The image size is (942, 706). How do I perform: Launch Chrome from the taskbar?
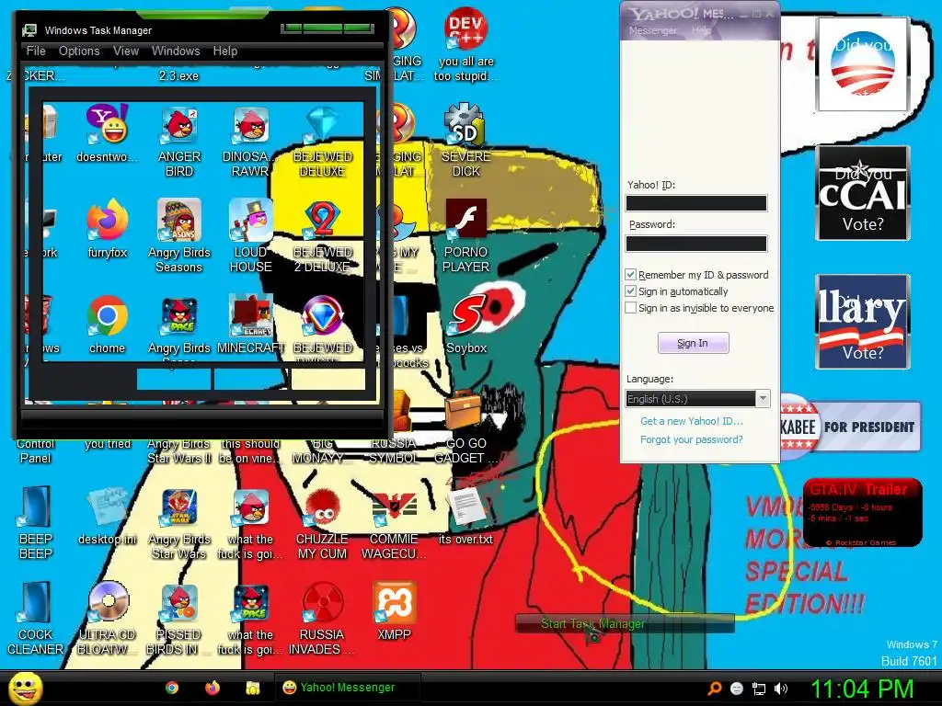(172, 688)
